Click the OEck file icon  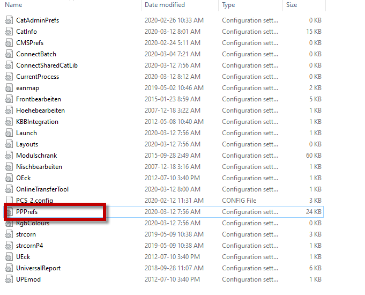click(x=9, y=178)
